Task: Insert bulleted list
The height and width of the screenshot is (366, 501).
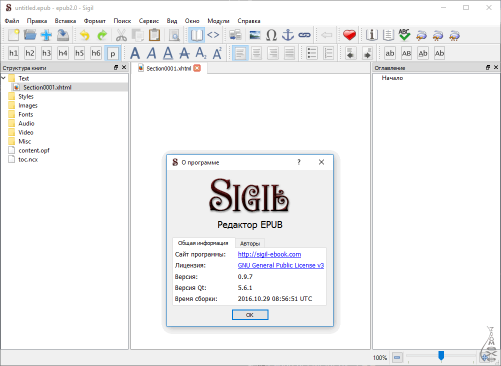Action: click(x=311, y=53)
